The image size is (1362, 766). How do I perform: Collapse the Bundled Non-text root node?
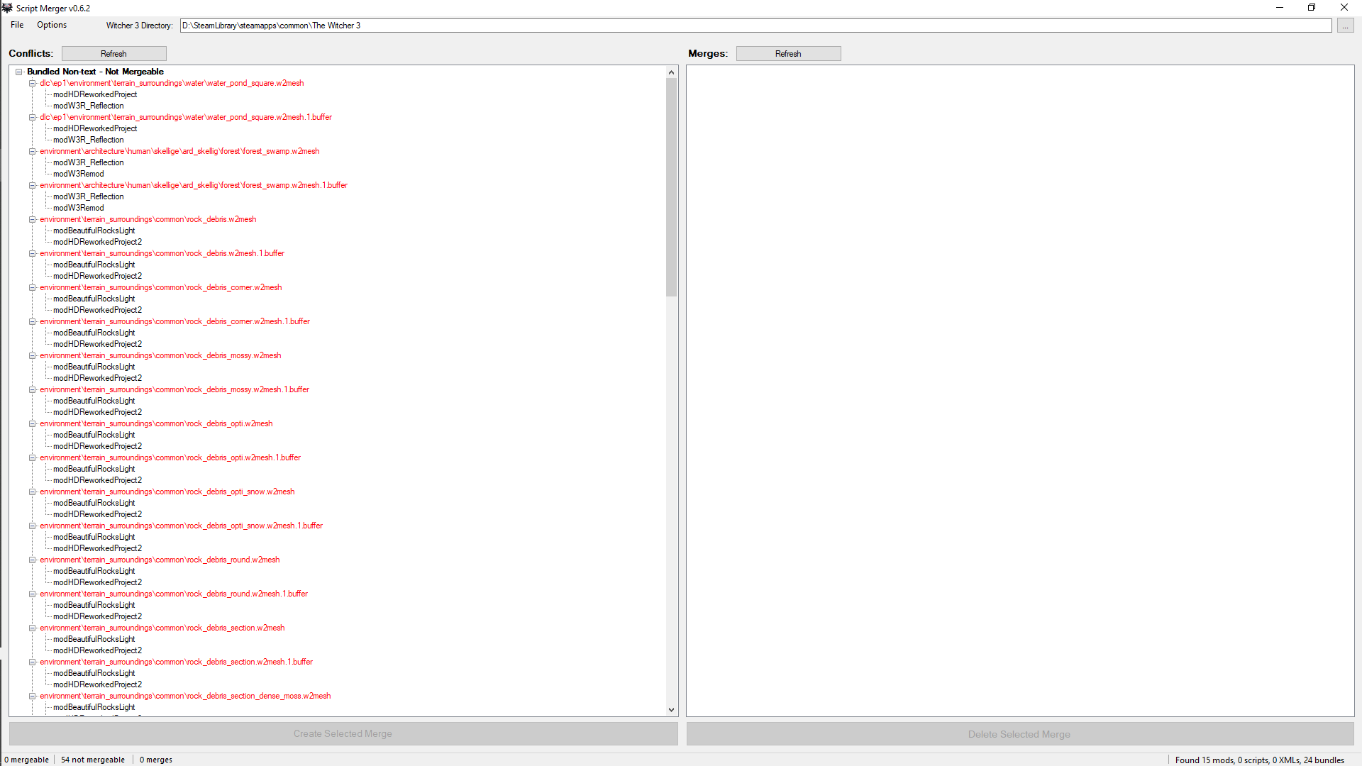[19, 72]
